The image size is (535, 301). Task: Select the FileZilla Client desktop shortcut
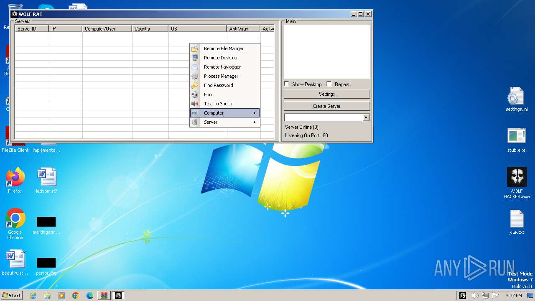tap(15, 140)
